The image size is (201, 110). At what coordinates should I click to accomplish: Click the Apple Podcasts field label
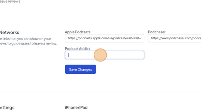(77, 32)
